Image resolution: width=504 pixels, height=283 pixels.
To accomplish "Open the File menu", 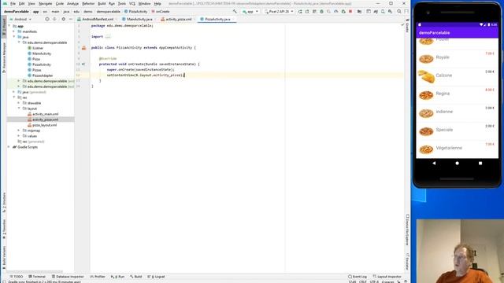I will click(13, 3).
